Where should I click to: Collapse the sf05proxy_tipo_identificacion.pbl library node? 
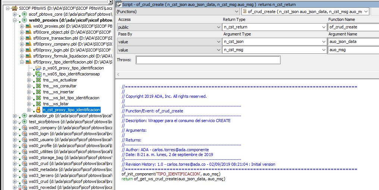click(22, 62)
